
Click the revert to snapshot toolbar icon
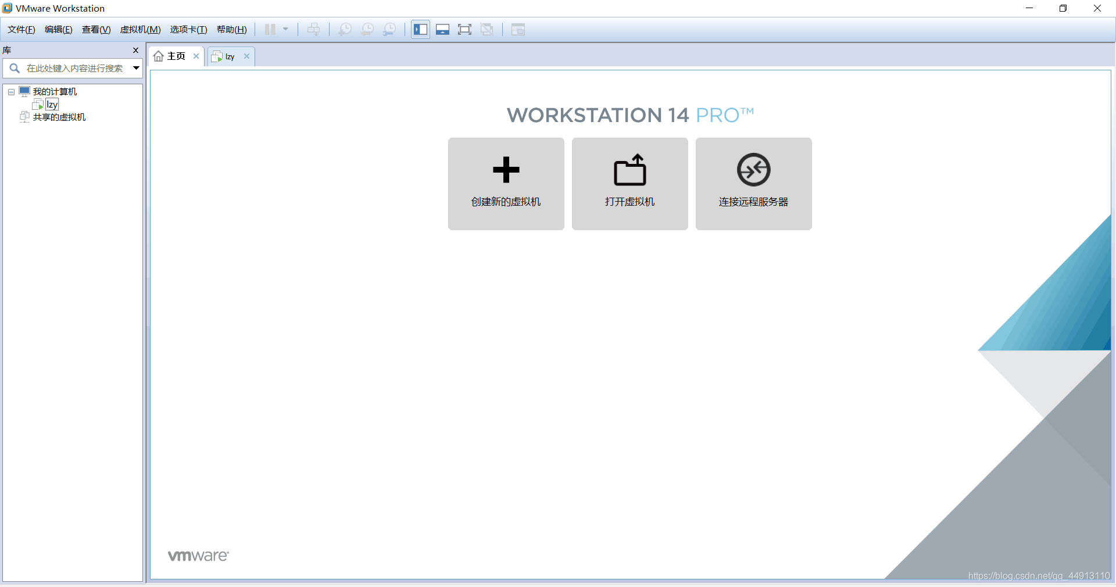pos(367,30)
